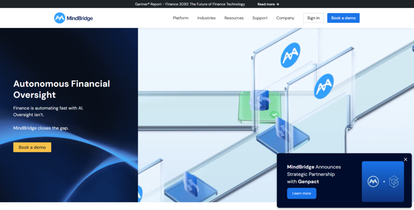Click the Sign in button

point(313,18)
